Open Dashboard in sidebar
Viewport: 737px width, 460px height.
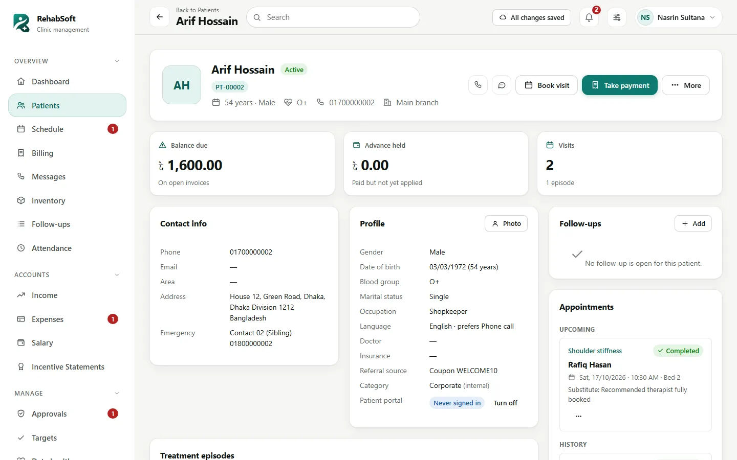(67, 82)
